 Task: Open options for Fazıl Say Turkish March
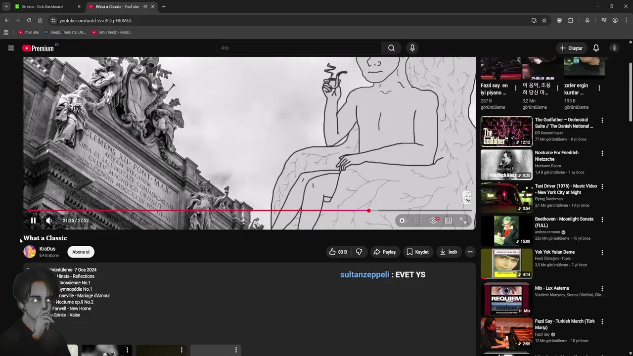602,322
